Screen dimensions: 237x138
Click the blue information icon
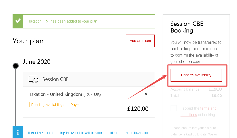click(18, 133)
